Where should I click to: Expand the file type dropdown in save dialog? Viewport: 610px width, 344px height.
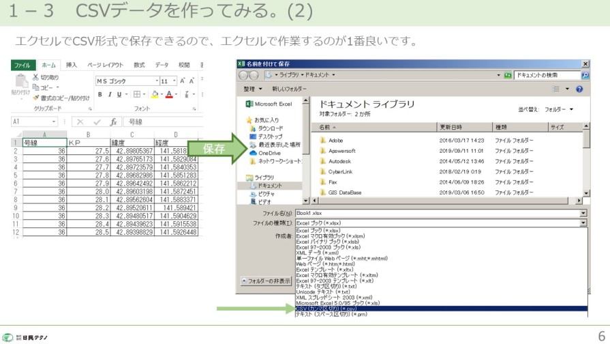pyautogui.click(x=583, y=223)
